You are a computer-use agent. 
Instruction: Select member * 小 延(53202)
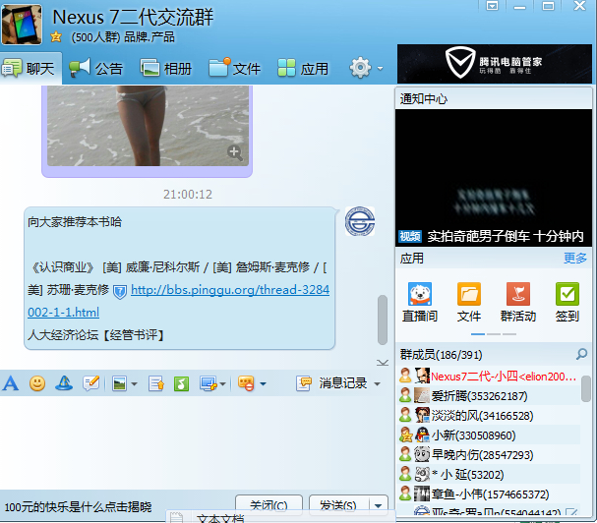tap(489, 475)
